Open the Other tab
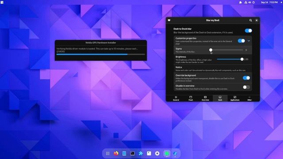 [249, 98]
